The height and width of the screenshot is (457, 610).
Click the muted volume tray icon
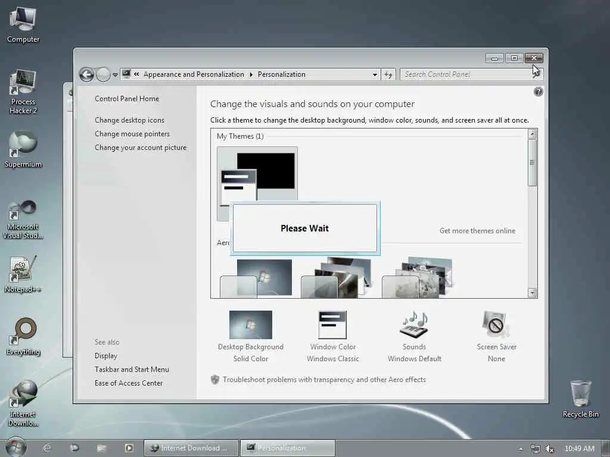pyautogui.click(x=549, y=449)
